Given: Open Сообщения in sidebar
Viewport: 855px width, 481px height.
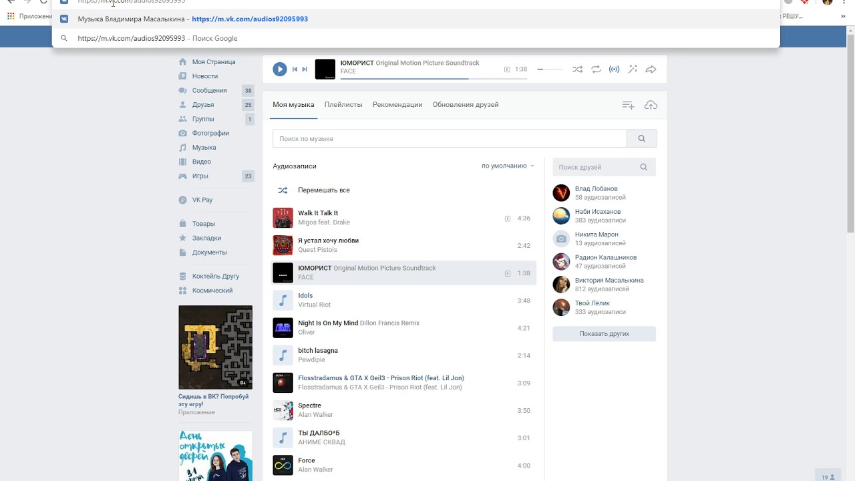Looking at the screenshot, I should point(209,91).
